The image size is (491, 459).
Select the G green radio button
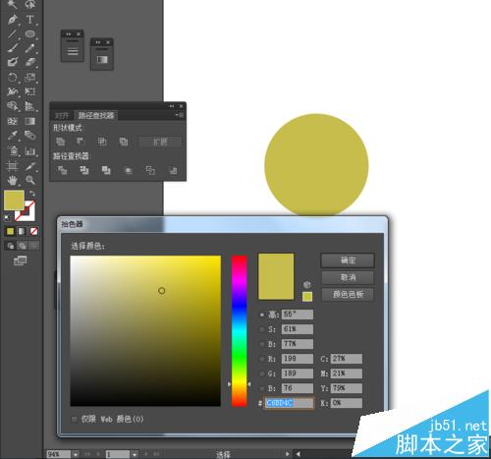click(262, 373)
